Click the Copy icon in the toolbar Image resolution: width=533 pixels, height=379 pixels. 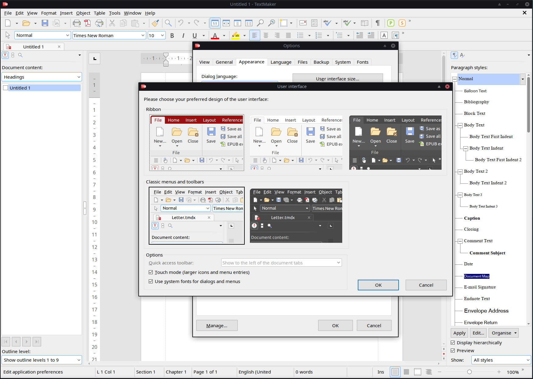coord(123,23)
